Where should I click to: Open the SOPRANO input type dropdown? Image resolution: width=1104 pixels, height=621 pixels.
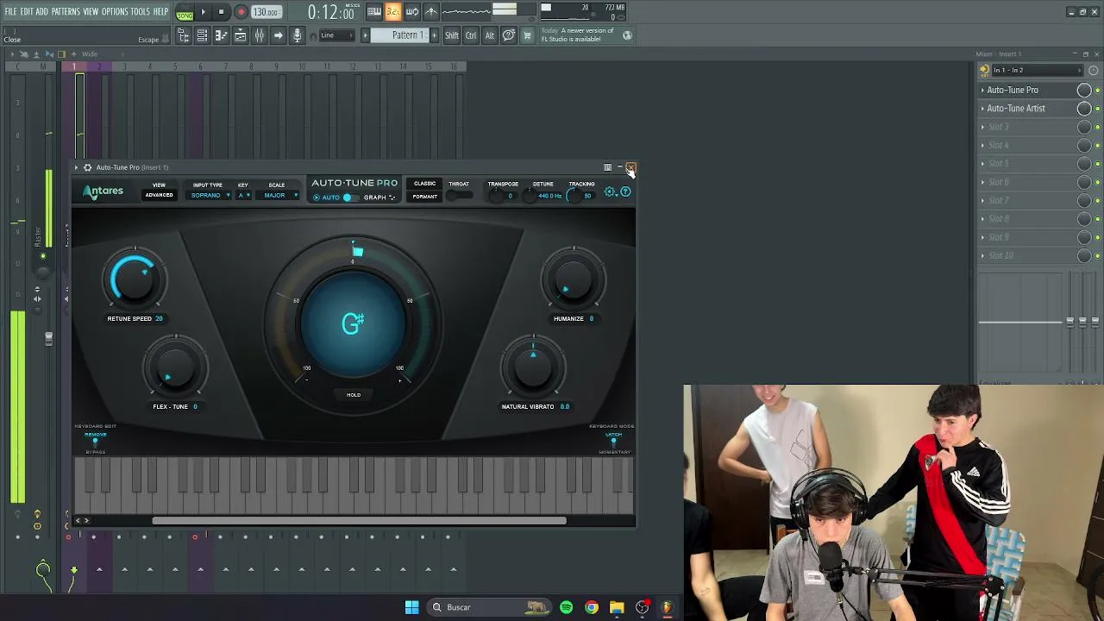(210, 196)
